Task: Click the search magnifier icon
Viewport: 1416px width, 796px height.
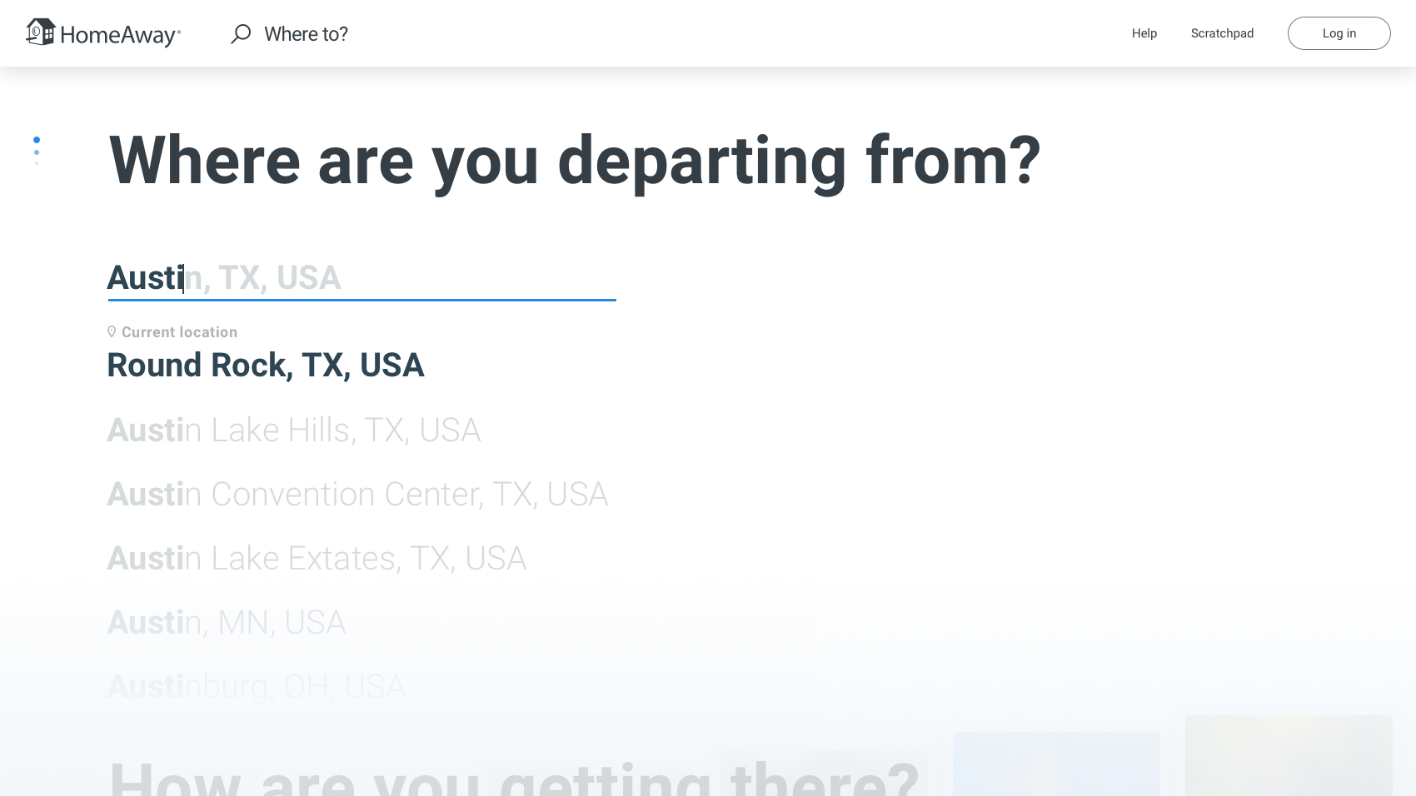Action: 241,34
